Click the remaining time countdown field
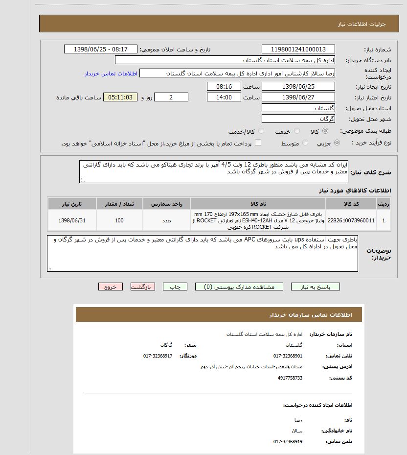Screen dimensions: 407x455 point(120,97)
